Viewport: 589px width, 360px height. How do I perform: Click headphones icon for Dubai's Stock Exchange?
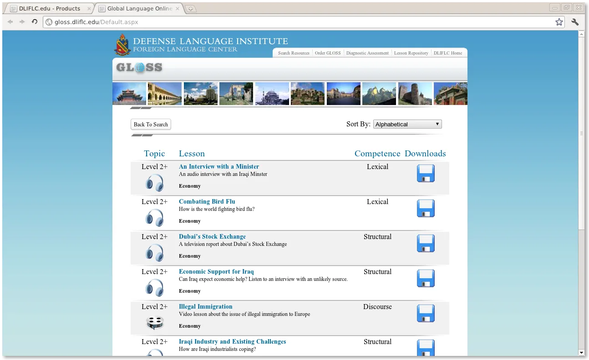coord(154,253)
